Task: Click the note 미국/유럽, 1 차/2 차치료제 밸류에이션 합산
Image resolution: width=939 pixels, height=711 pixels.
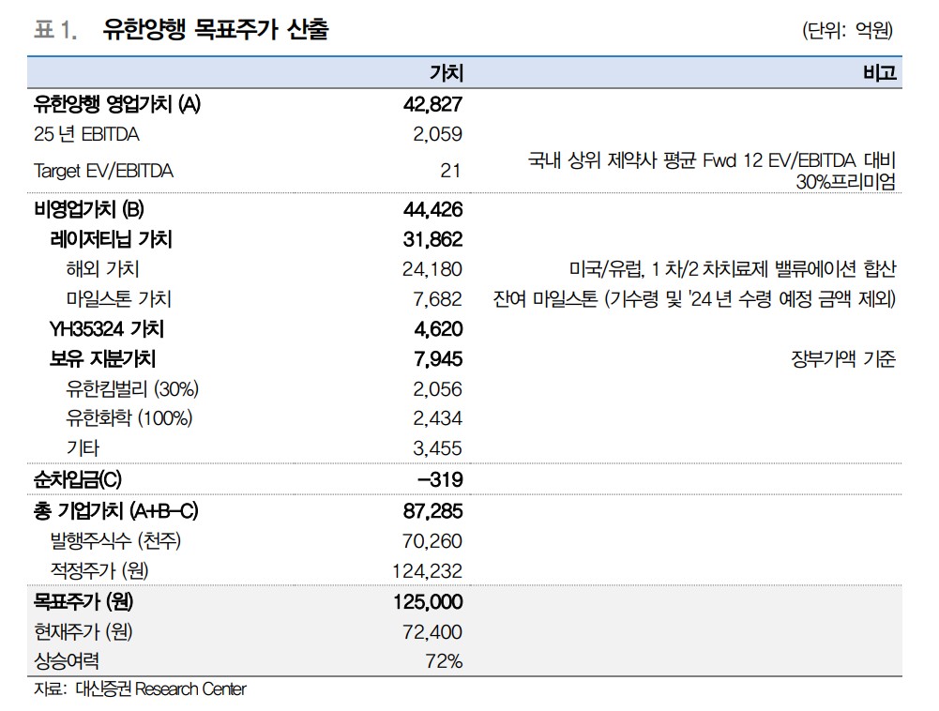Action: [733, 269]
